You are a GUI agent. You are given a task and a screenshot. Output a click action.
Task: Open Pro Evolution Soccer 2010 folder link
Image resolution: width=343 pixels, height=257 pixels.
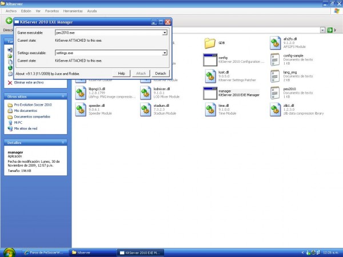[x=33, y=105]
